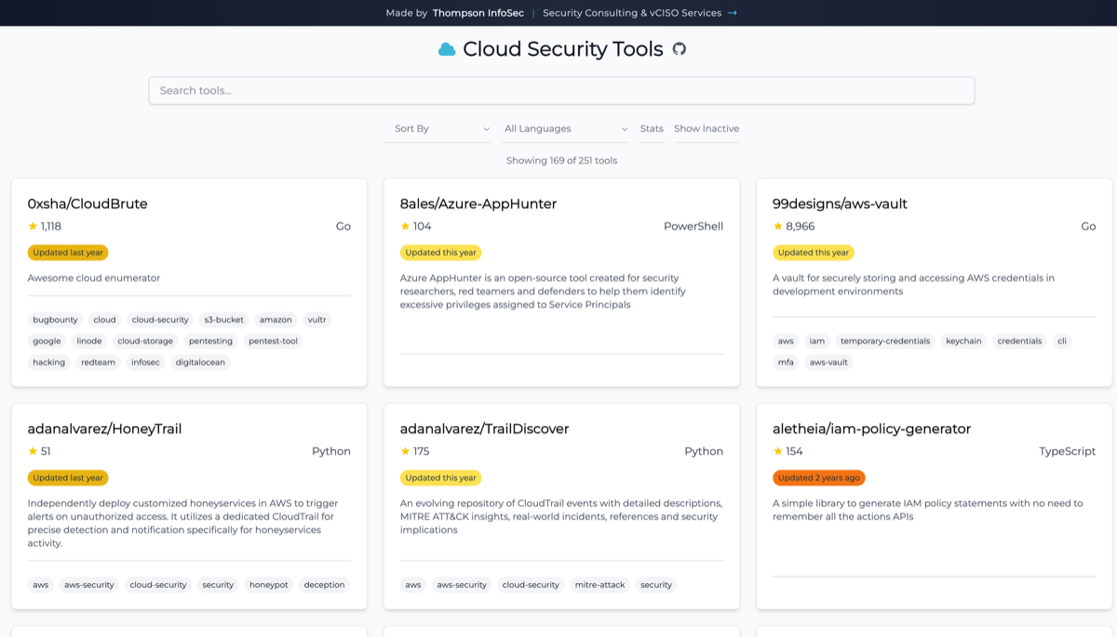Select the vultr tag on CloudBrute
The image size is (1117, 637).
click(316, 320)
